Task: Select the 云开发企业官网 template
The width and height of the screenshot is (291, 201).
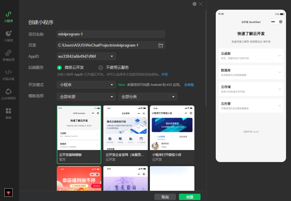Action: (x=126, y=135)
